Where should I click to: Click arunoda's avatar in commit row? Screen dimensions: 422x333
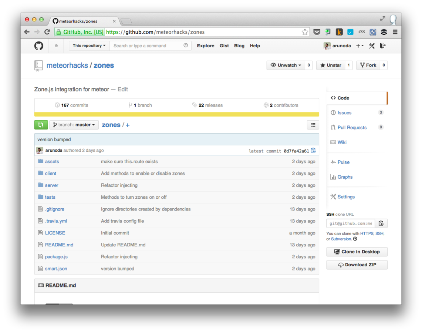point(40,151)
